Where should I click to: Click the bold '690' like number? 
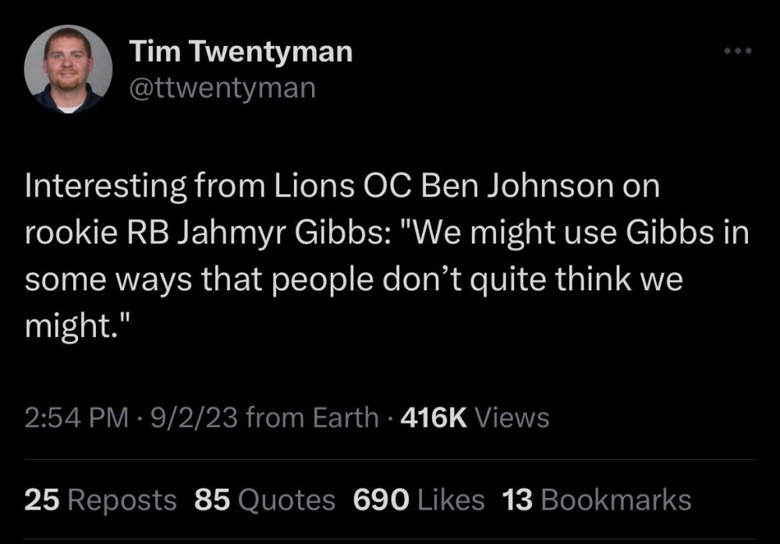pos(381,500)
